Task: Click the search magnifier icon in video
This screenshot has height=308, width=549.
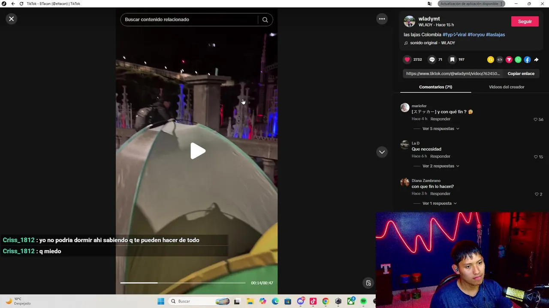Action: coord(265,20)
